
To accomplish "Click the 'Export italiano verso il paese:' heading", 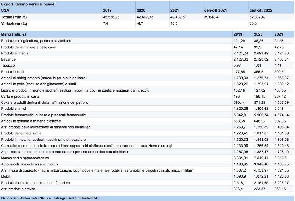I will tap(28, 4).
